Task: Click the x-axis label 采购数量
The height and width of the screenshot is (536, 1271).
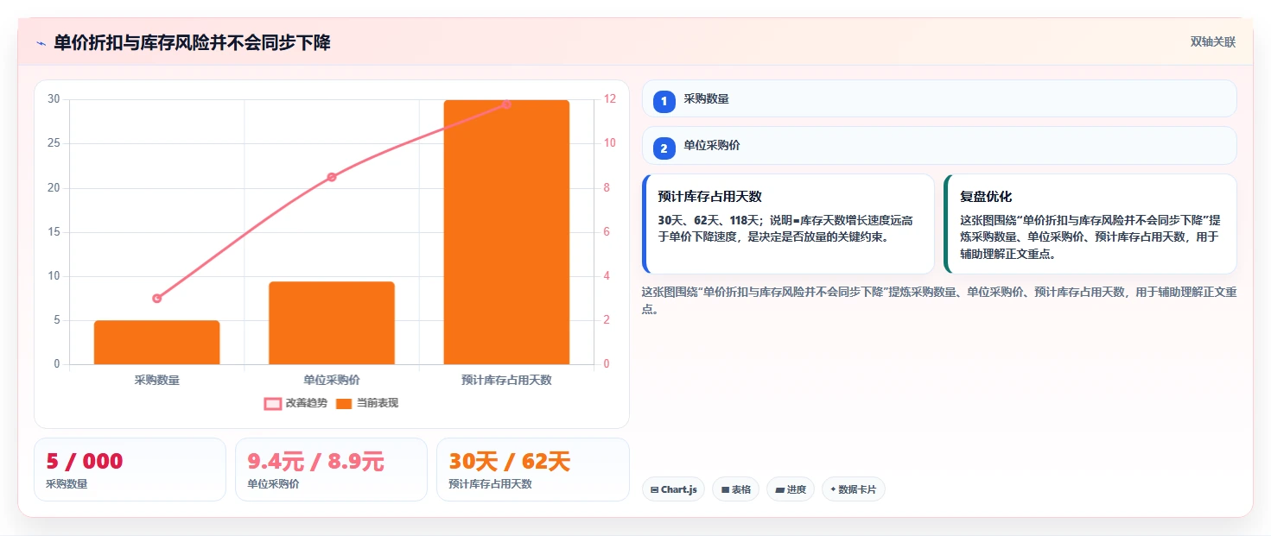Action: [157, 380]
